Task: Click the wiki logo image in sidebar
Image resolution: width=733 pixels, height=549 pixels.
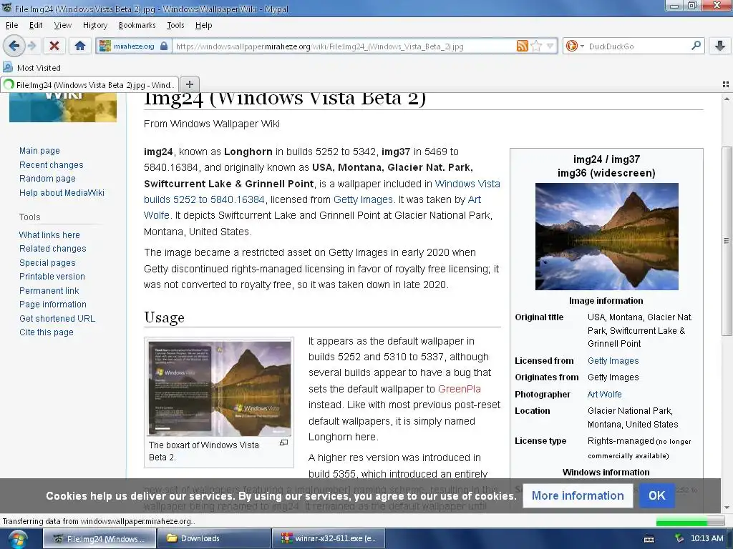Action: pos(63,107)
